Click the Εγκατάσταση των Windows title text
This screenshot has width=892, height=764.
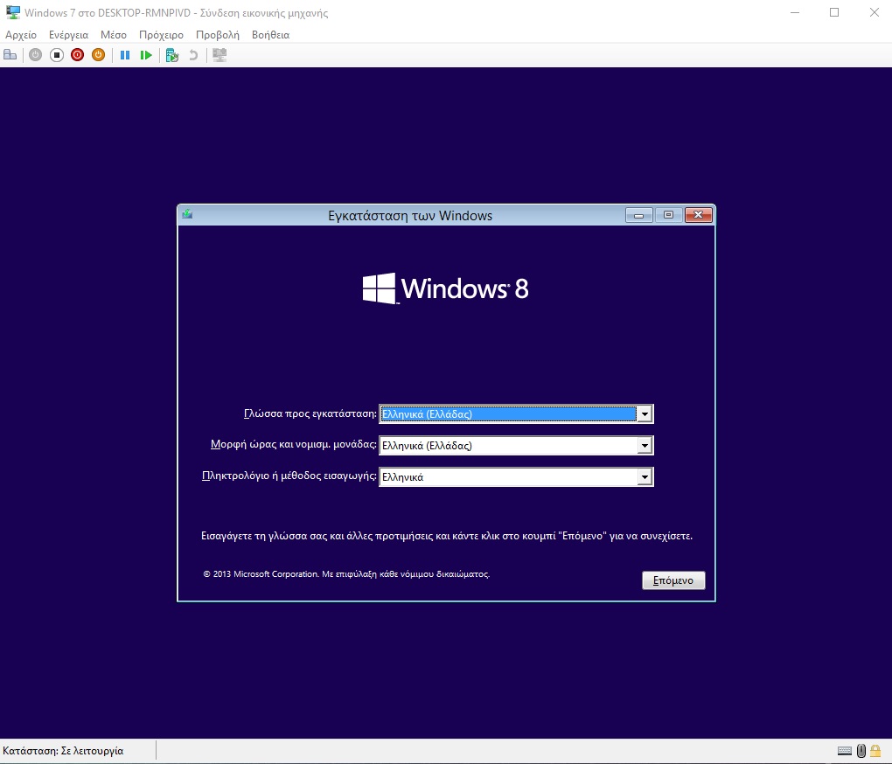[410, 215]
